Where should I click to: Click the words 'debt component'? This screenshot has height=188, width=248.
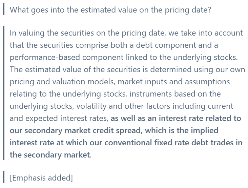click(166, 45)
